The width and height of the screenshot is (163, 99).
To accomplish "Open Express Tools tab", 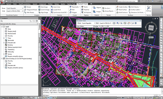I will tap(71, 4).
